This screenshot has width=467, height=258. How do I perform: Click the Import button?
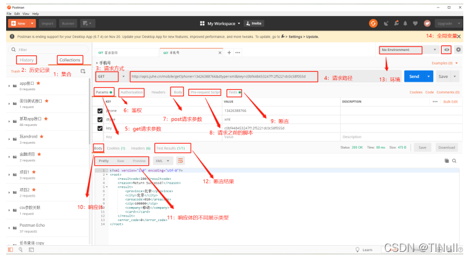pos(47,23)
